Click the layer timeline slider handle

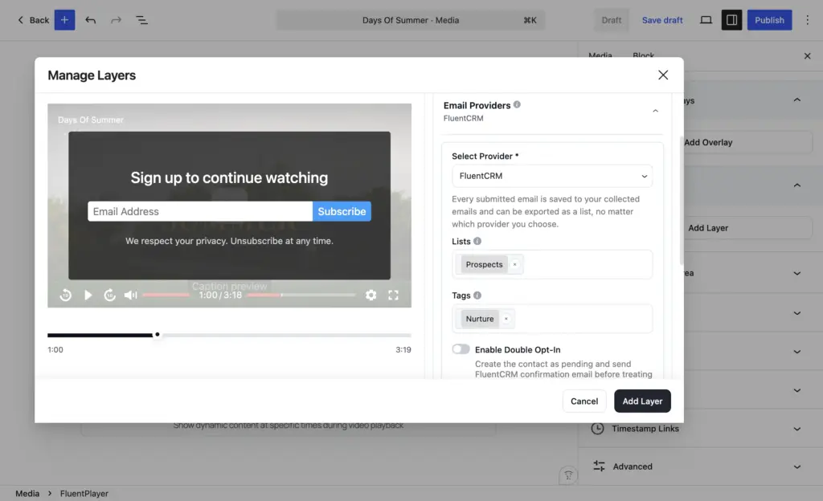tap(157, 334)
